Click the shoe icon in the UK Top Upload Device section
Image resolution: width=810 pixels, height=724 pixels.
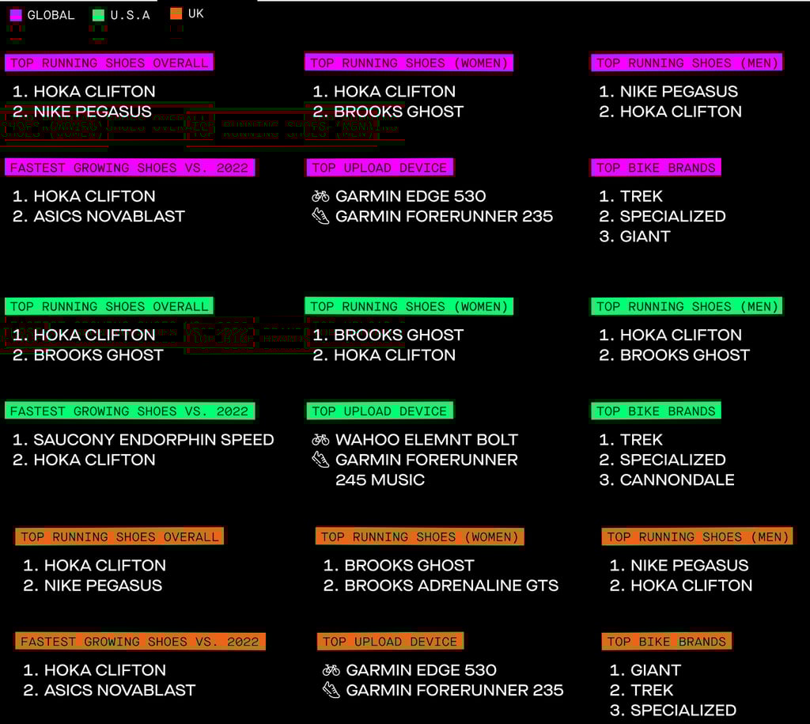point(331,690)
